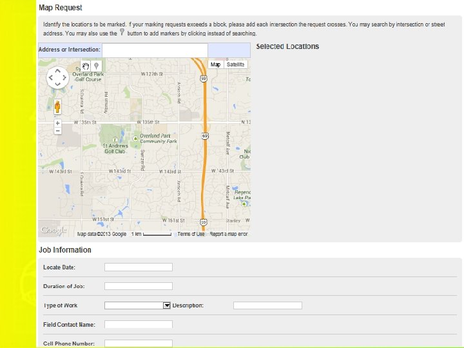Click the Description input field
The width and height of the screenshot is (464, 348).
point(267,305)
